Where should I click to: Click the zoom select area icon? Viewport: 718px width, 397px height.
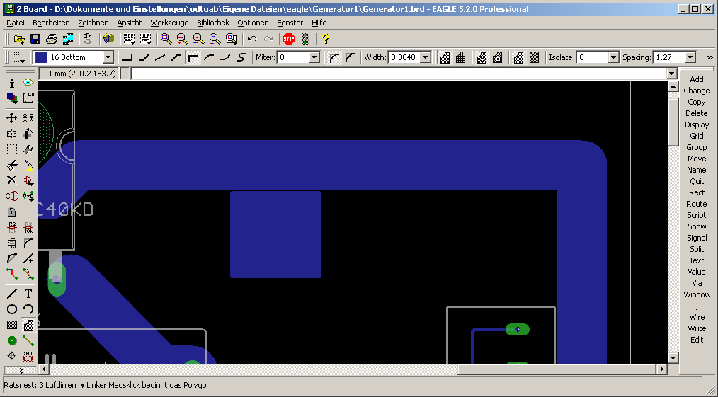pyautogui.click(x=232, y=39)
